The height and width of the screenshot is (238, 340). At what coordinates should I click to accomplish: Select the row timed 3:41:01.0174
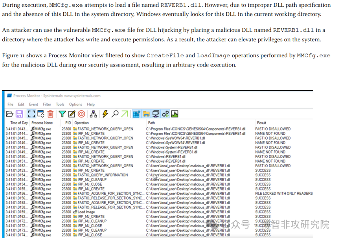pyautogui.click(x=159, y=235)
